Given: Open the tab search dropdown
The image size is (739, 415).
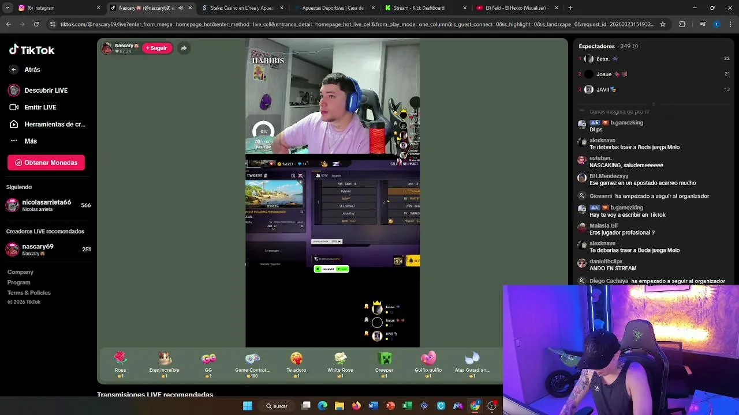Looking at the screenshot, I should click(9, 8).
